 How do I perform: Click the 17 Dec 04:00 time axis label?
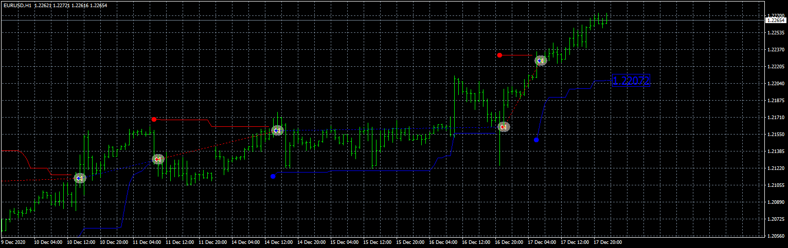542,241
